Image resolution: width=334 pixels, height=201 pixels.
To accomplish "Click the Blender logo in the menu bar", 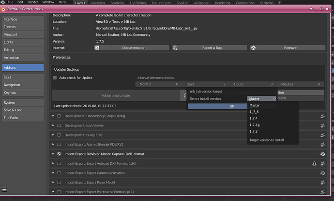I will click(x=2, y=2).
